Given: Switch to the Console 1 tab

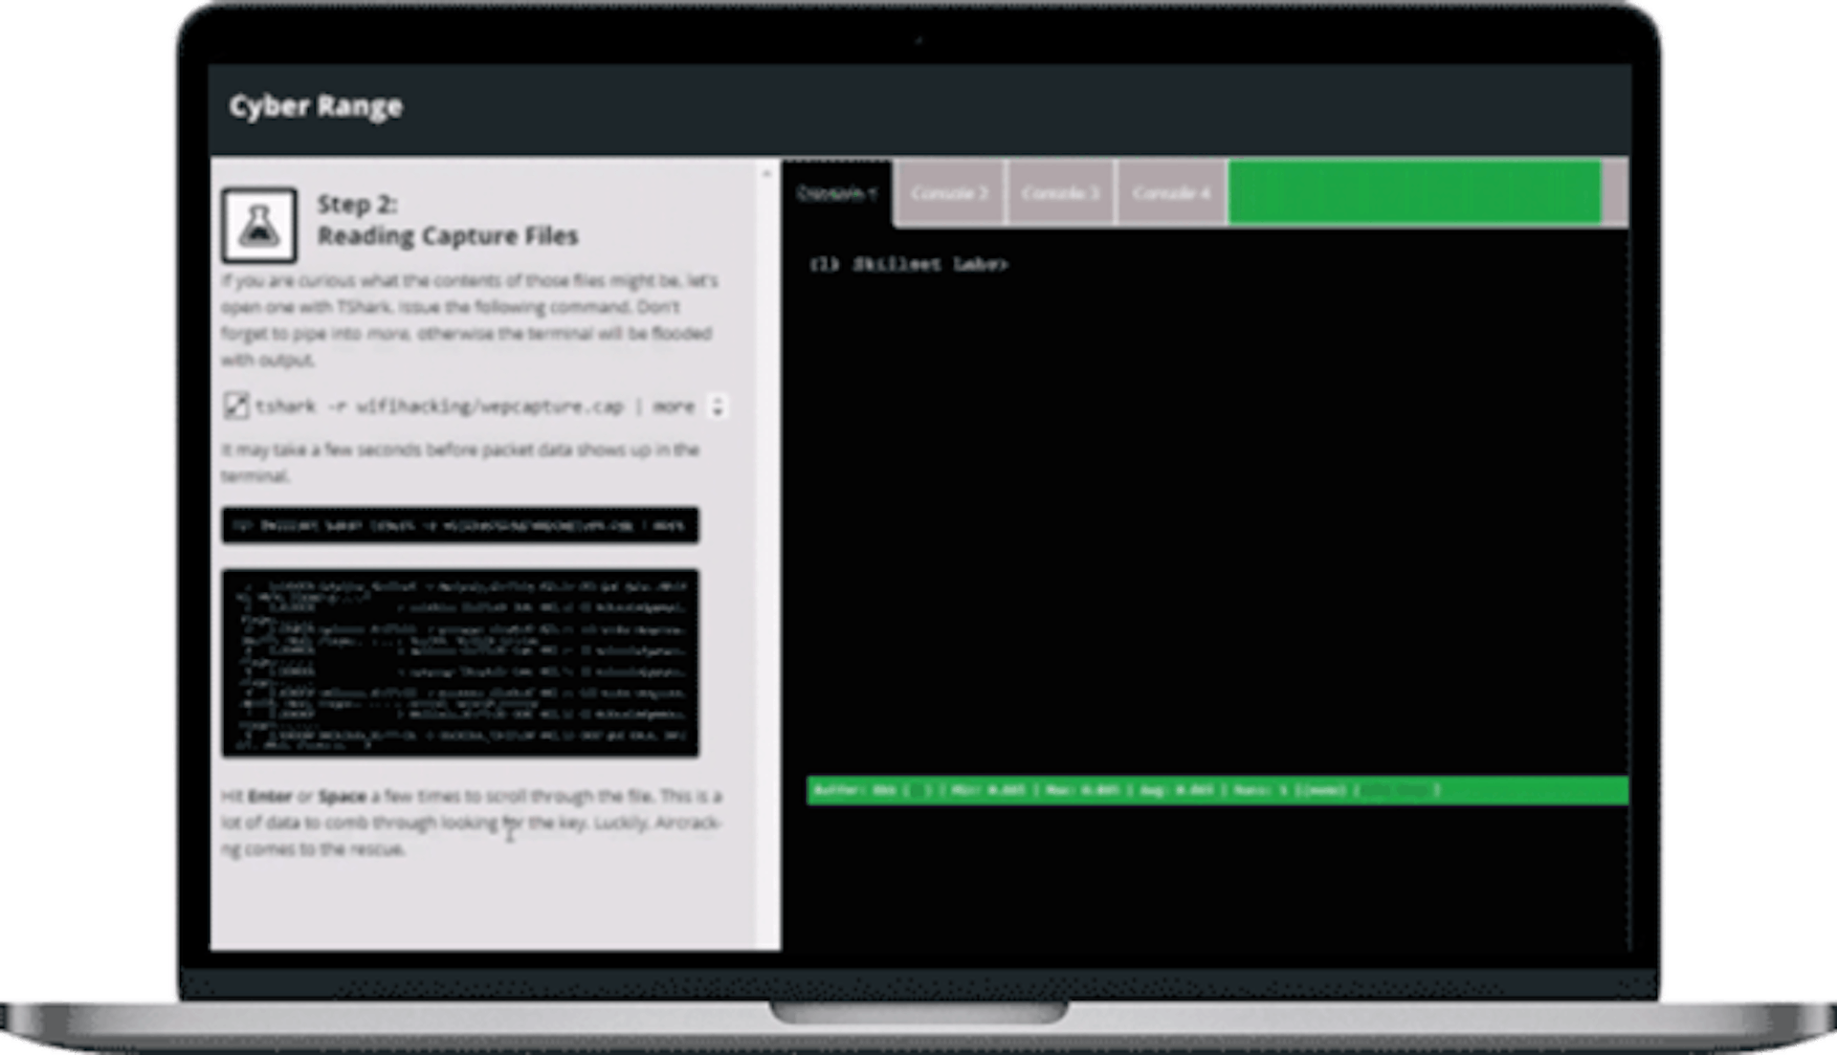Looking at the screenshot, I should click(x=837, y=193).
